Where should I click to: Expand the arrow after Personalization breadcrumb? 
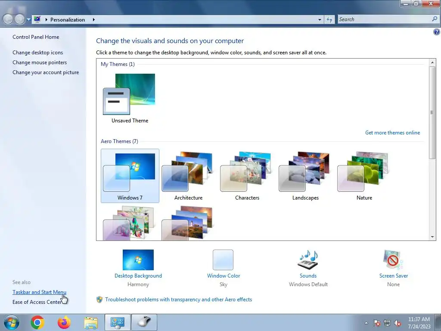(93, 20)
